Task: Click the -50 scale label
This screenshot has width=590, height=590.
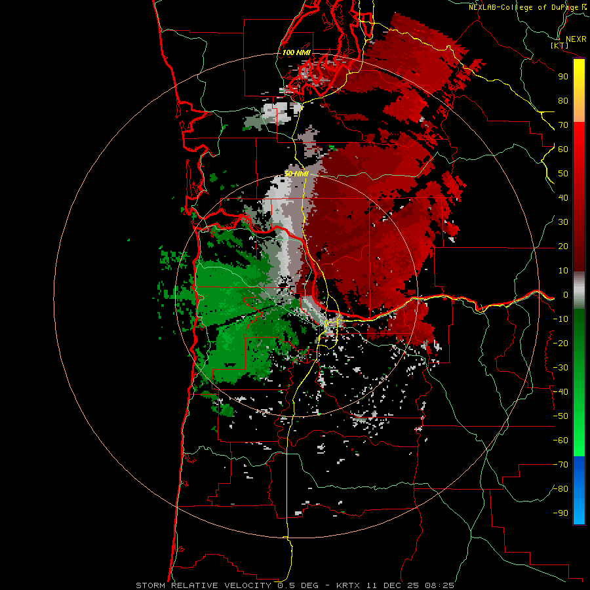Action: [x=560, y=416]
